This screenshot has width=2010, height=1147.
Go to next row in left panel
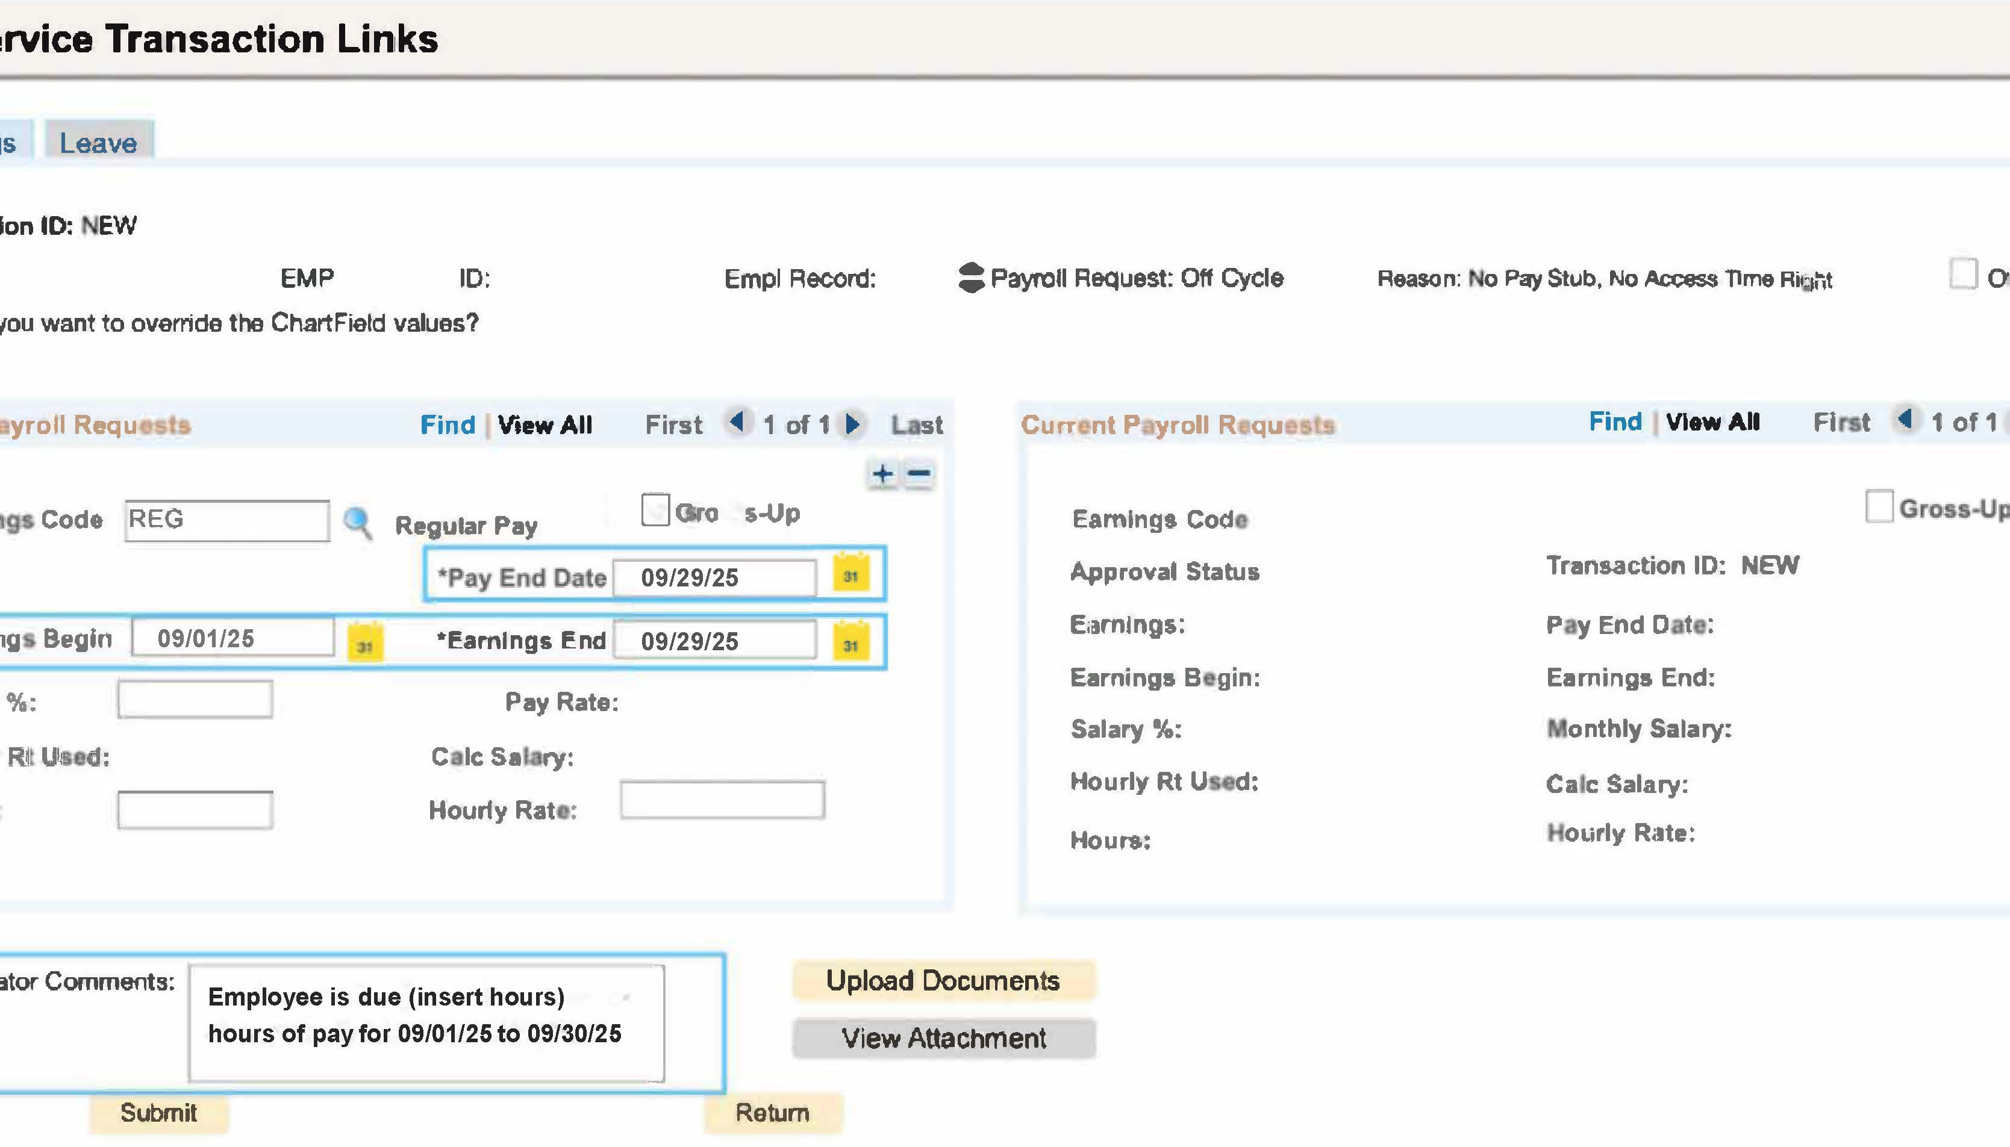[852, 424]
